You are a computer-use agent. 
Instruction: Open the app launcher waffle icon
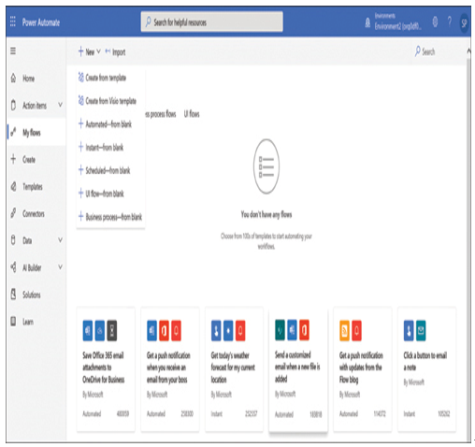point(13,22)
